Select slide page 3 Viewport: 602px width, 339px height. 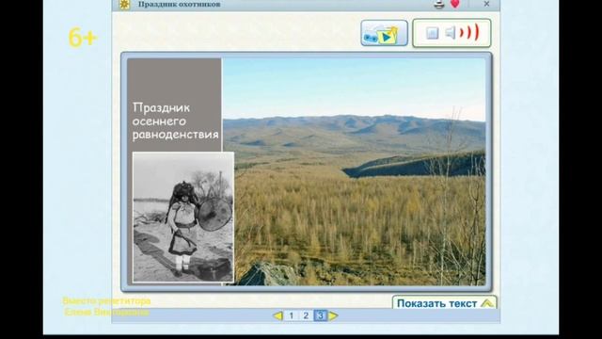pyautogui.click(x=320, y=315)
